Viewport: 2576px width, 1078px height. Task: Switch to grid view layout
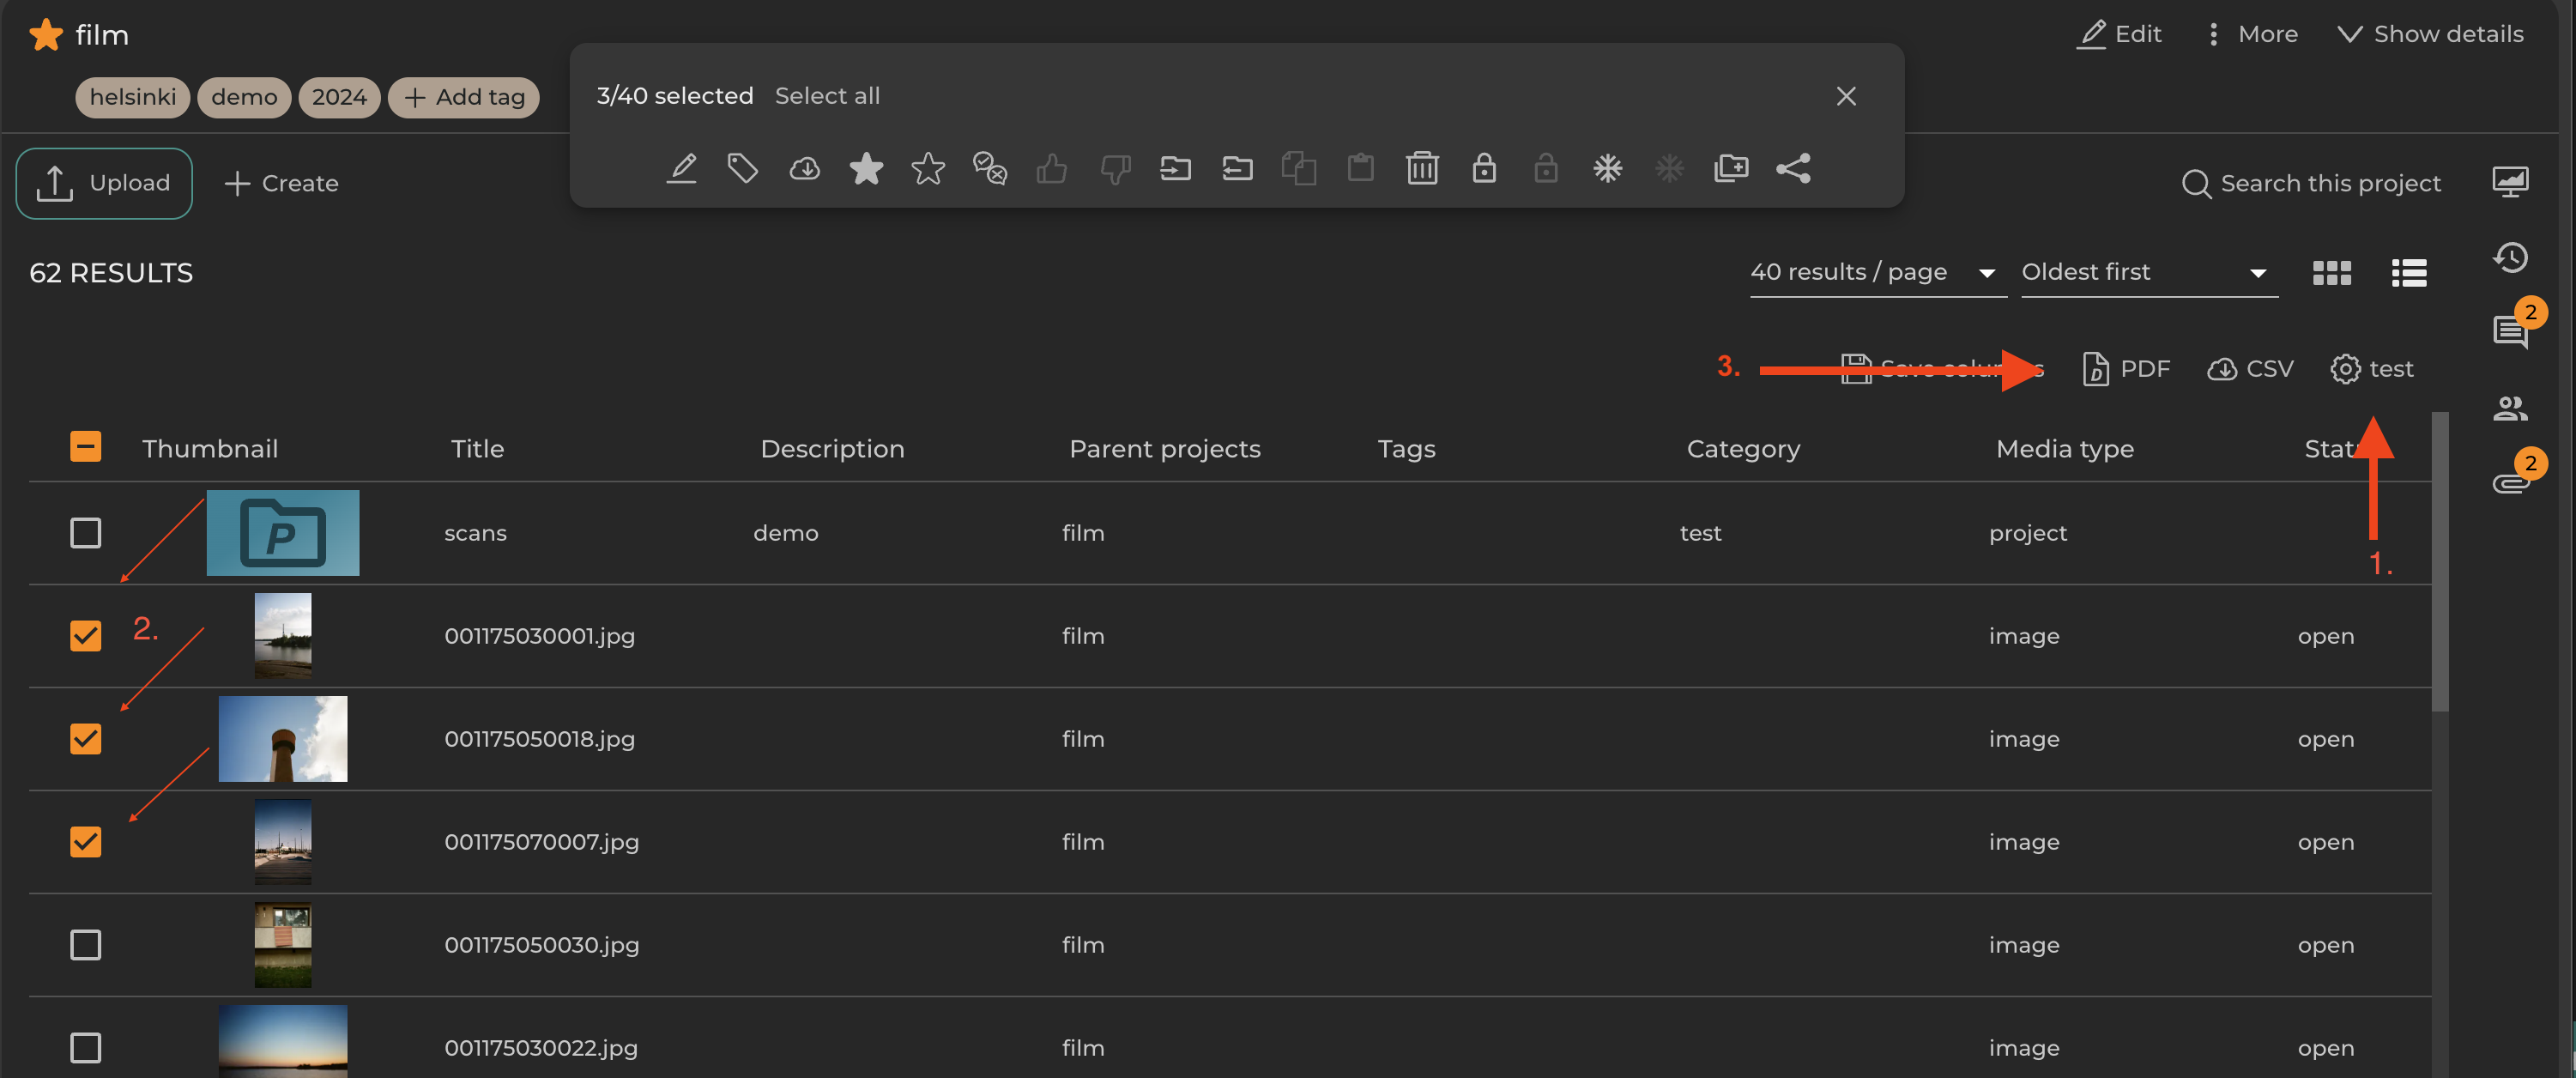2331,273
